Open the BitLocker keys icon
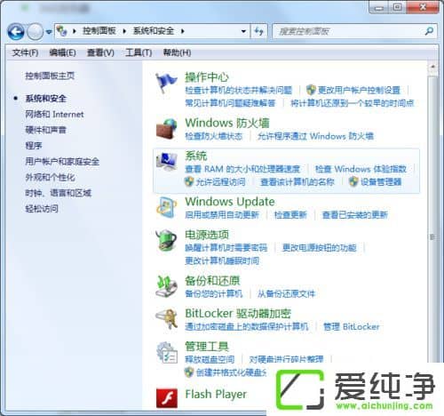Viewport: 444px width, 416px height. coord(166,318)
